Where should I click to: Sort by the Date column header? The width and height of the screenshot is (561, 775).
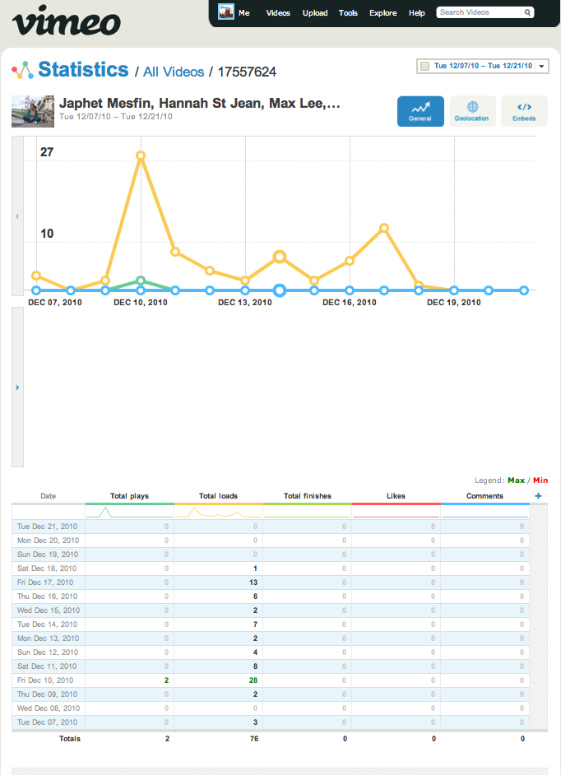pos(48,496)
